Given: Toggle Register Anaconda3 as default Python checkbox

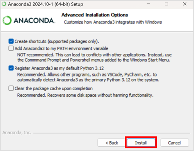Looking at the screenshot, I should (x=12, y=68).
